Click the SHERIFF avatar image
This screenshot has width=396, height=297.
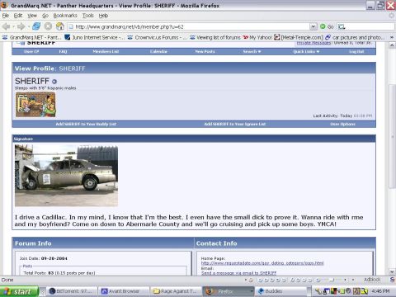coord(35,105)
